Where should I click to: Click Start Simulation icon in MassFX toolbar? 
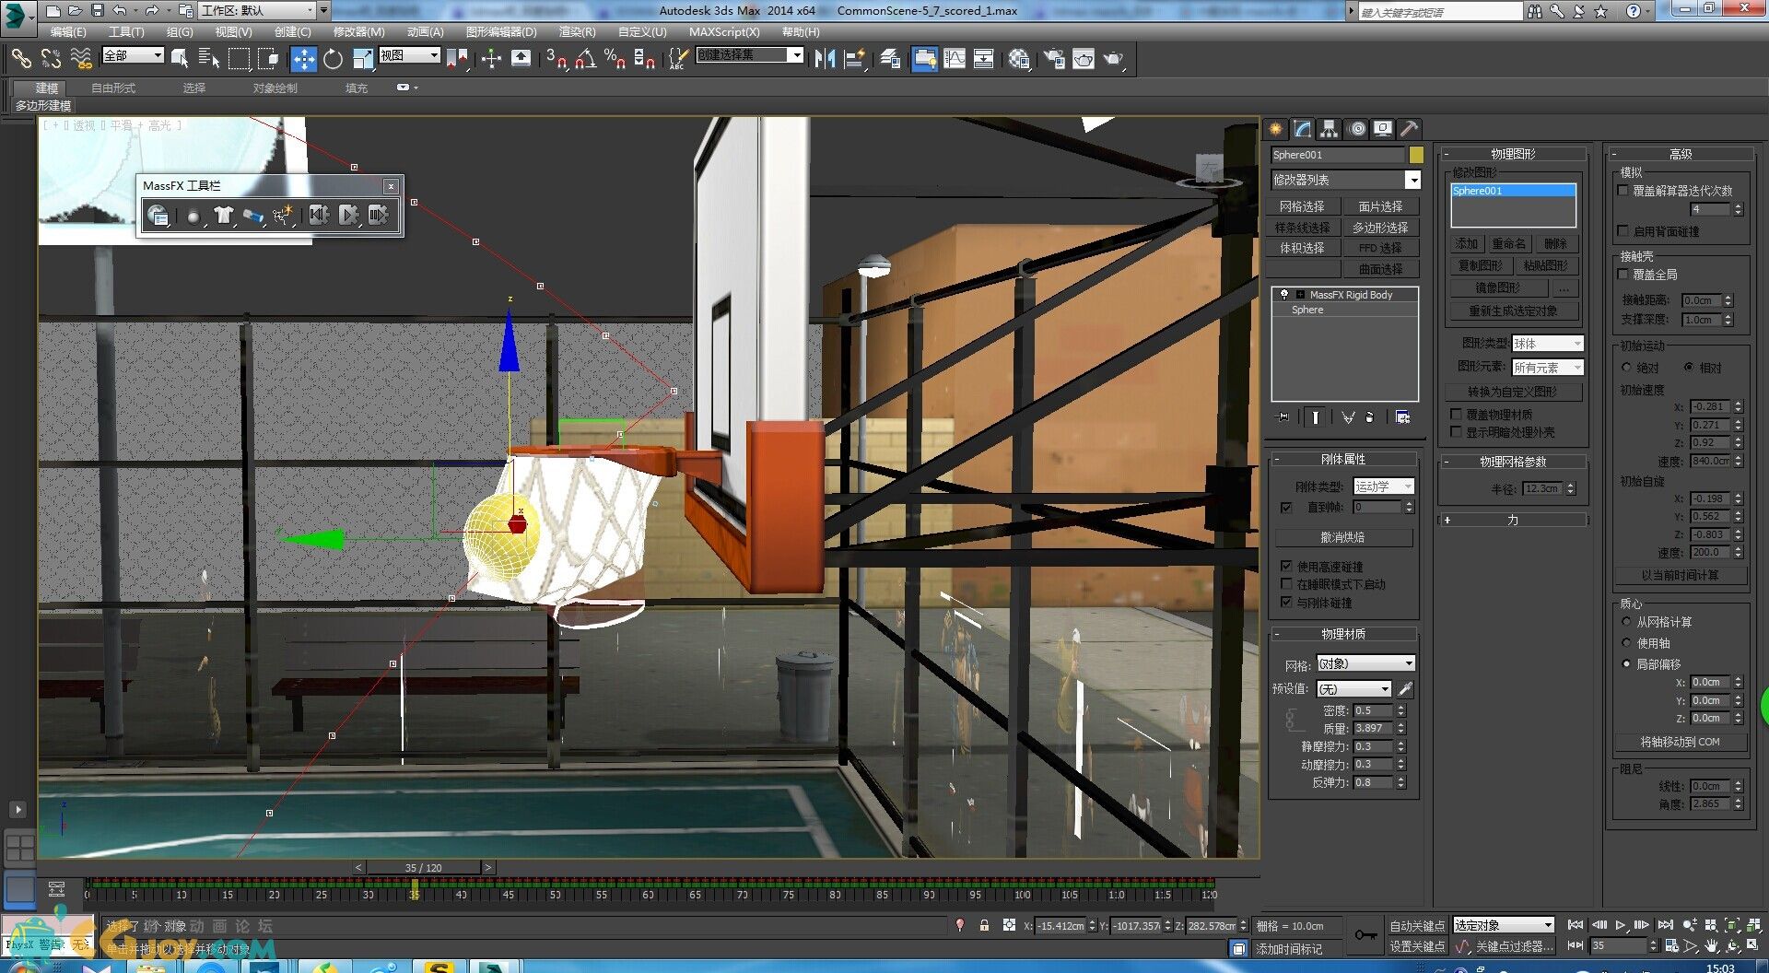point(348,216)
